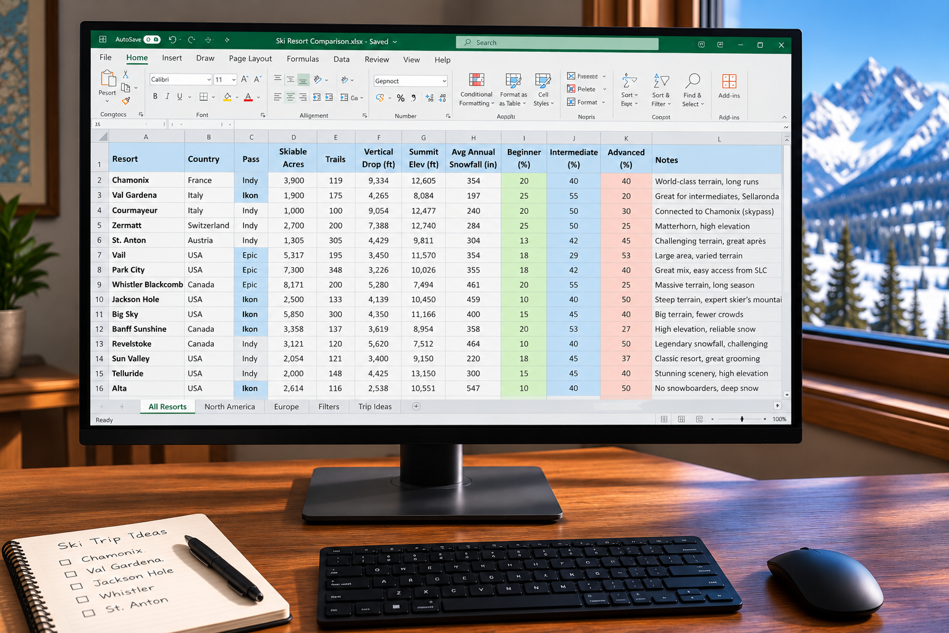Switch to the Formulas ribbon tab

click(303, 59)
